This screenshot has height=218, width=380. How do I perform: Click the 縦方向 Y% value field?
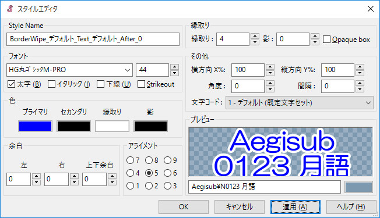(338, 70)
